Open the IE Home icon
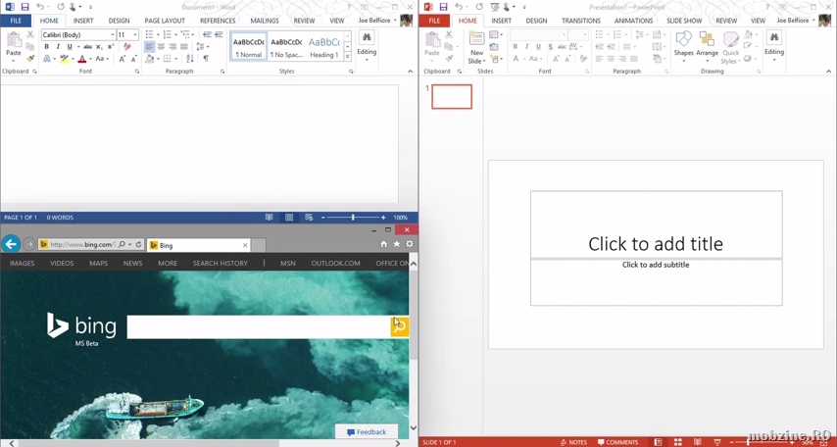This screenshot has height=447, width=837. point(384,244)
